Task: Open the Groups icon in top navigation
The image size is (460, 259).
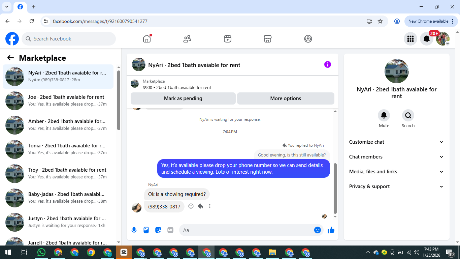Action: [x=308, y=39]
